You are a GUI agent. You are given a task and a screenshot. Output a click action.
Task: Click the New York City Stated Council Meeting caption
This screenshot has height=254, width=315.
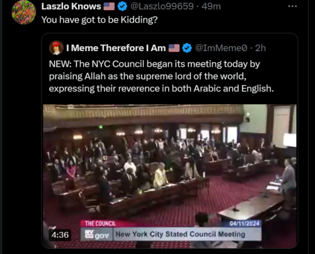coord(180,234)
